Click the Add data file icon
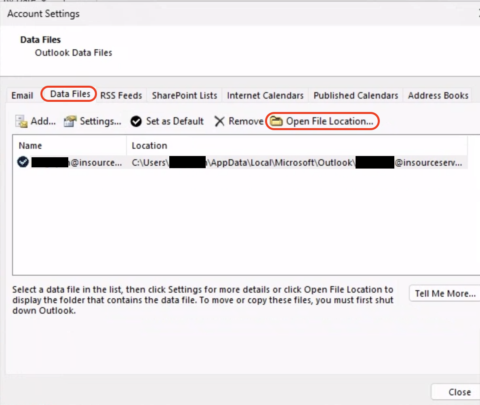This screenshot has height=405, width=480. pyautogui.click(x=21, y=122)
